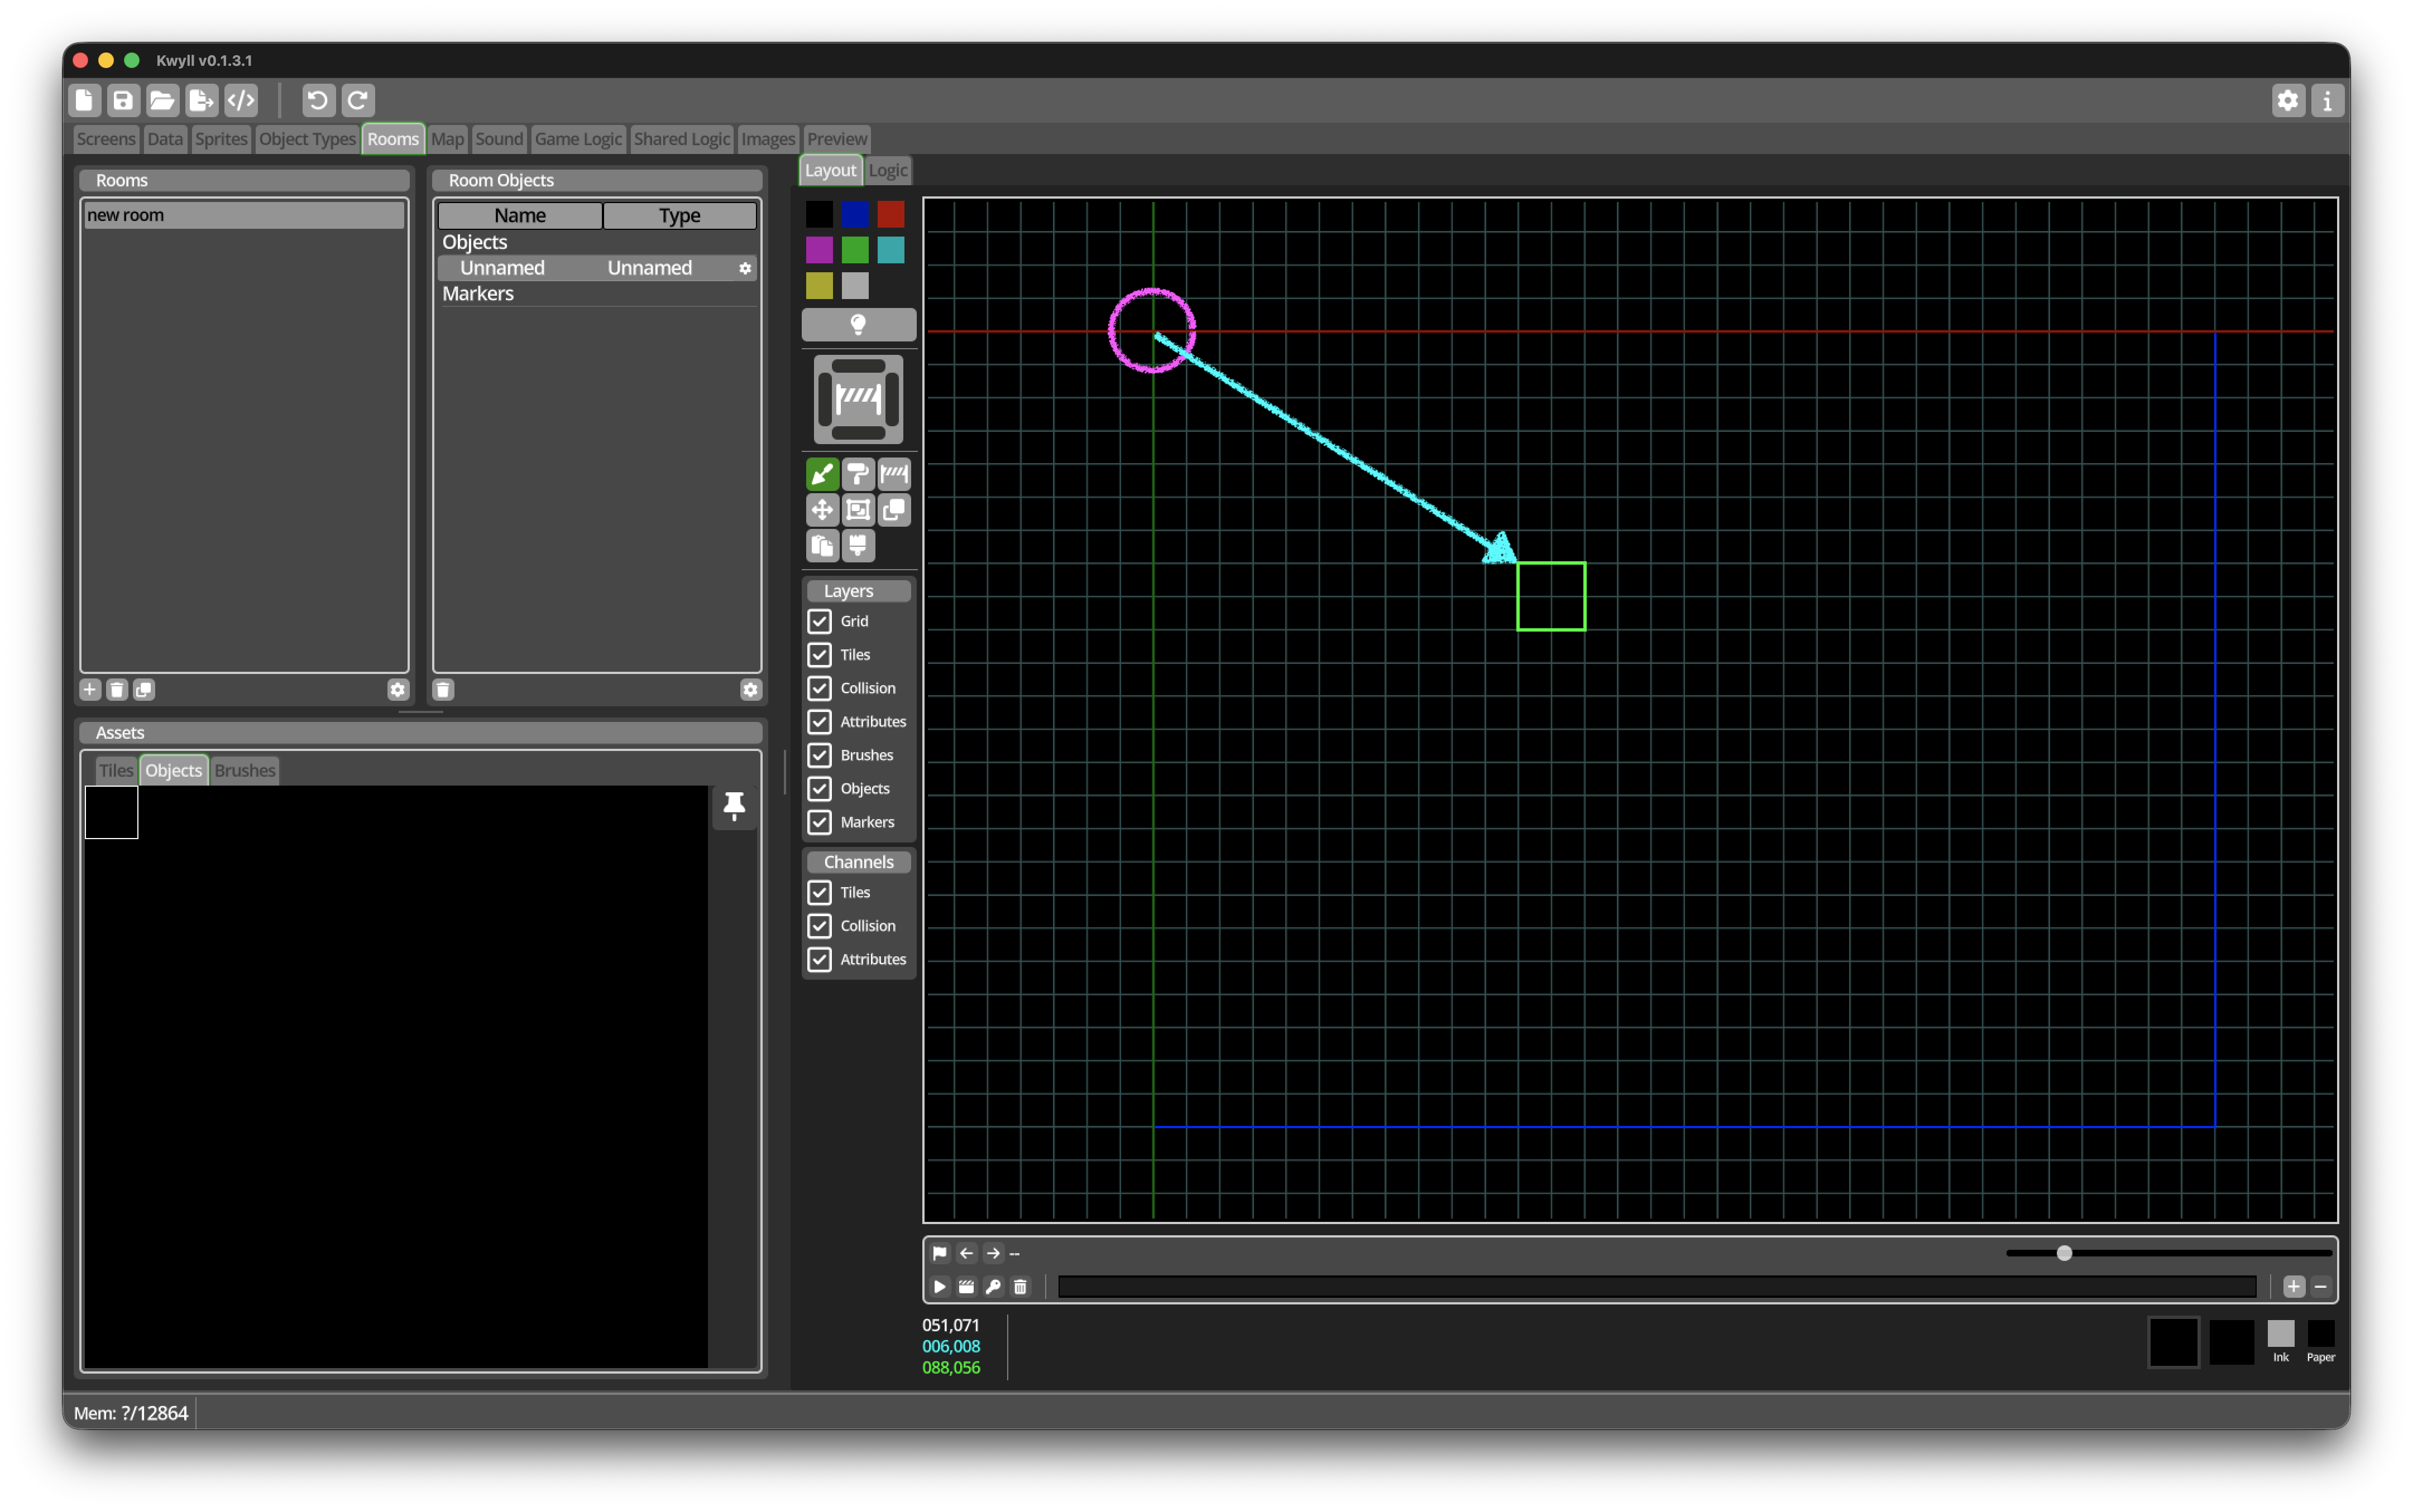
Task: Click the add room plus icon
Action: click(x=90, y=689)
